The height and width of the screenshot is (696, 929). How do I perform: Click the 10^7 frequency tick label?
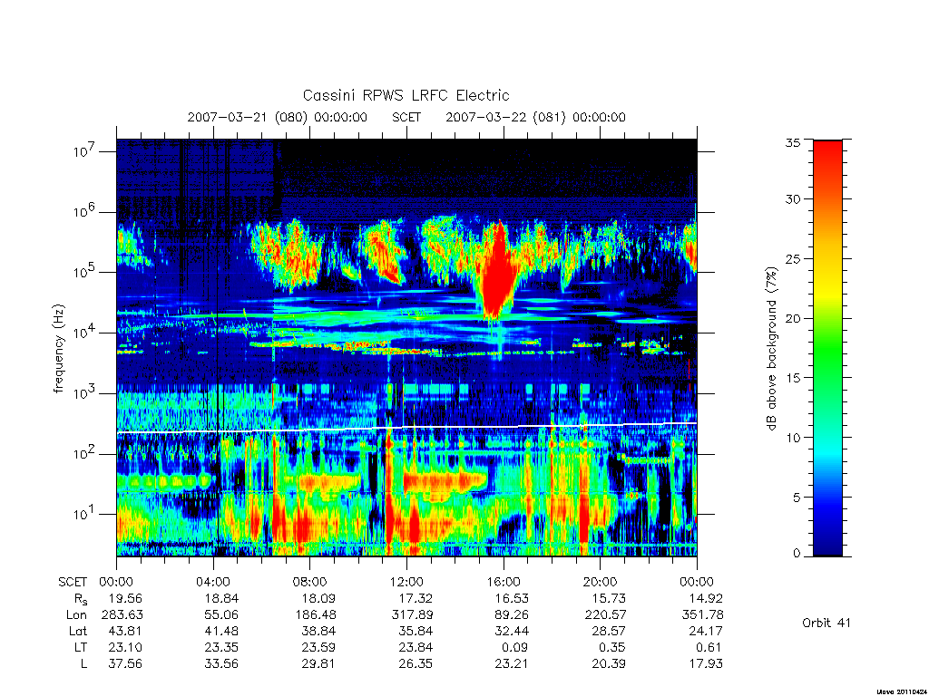84,151
